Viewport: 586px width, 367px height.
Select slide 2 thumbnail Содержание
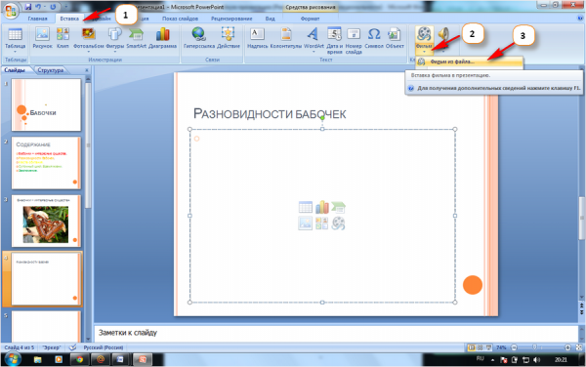(46, 163)
